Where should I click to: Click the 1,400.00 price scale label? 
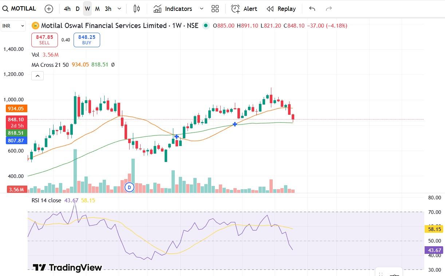click(13, 49)
